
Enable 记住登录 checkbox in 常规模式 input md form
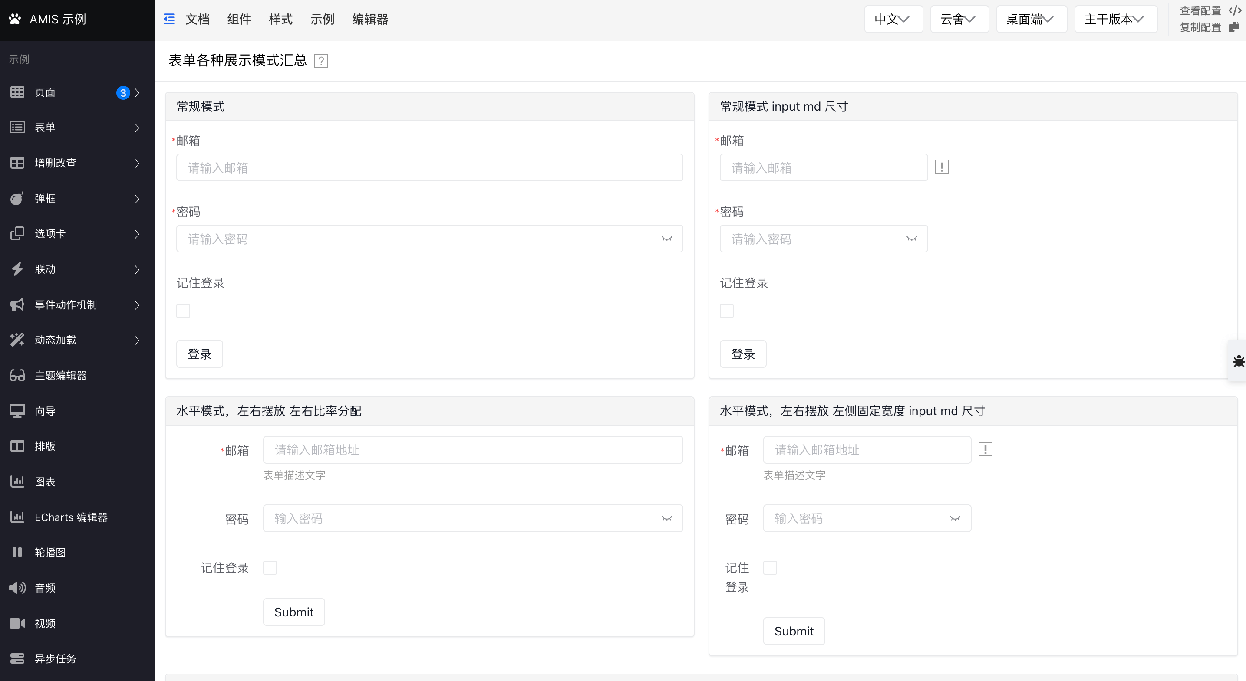726,311
